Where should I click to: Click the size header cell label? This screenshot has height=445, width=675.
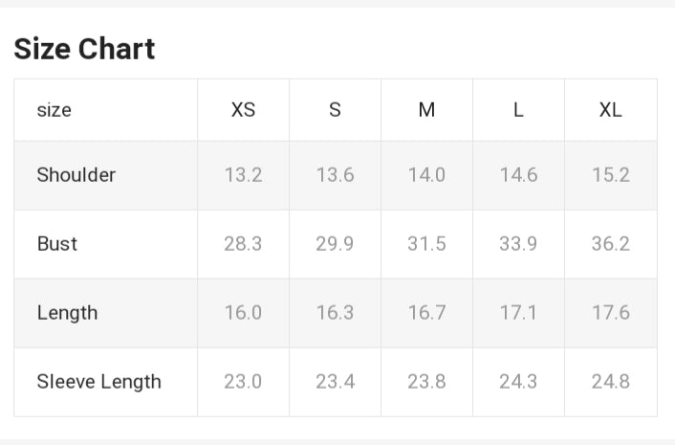point(54,110)
